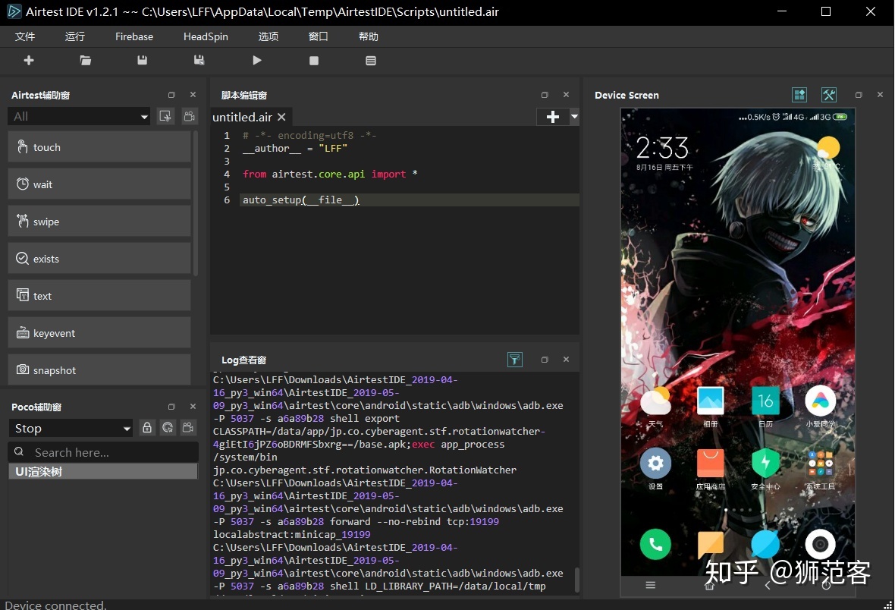Click the Save As toolbar icon

[x=199, y=60]
